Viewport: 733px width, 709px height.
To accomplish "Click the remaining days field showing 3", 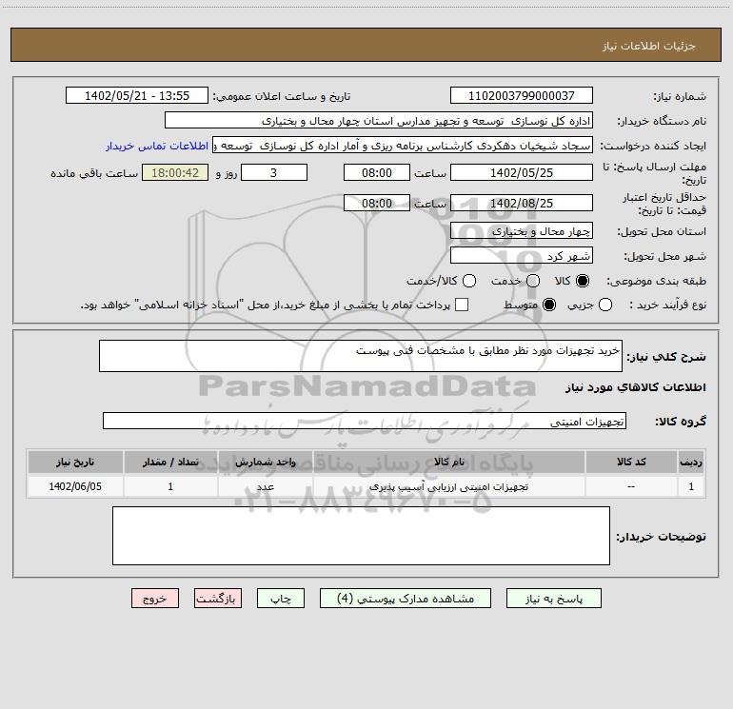I will (274, 172).
